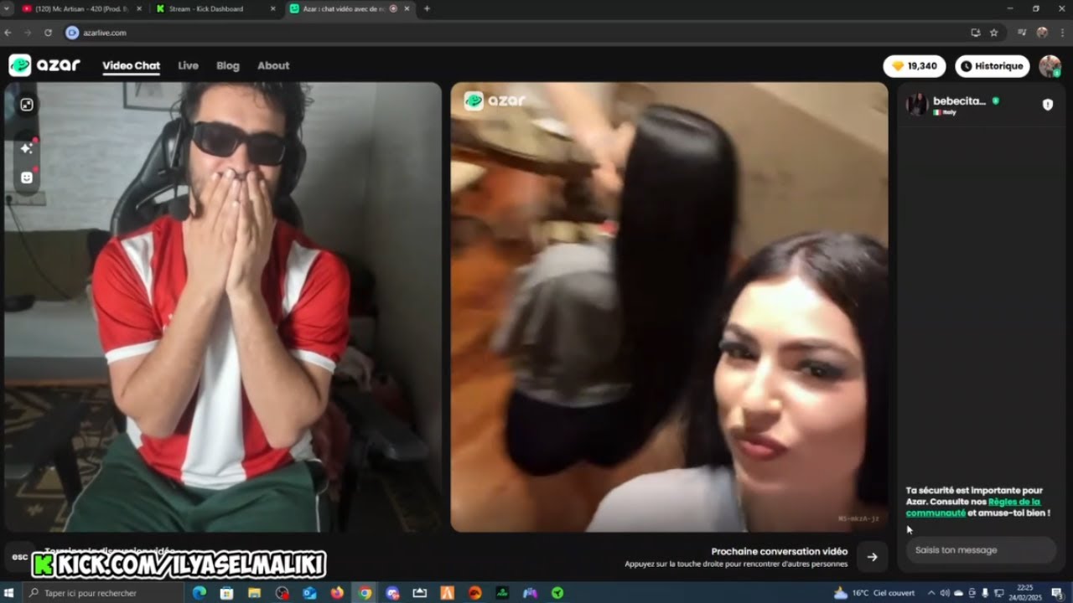Open the Chrome media control icon
Image resolution: width=1073 pixels, height=603 pixels.
coord(1022,33)
